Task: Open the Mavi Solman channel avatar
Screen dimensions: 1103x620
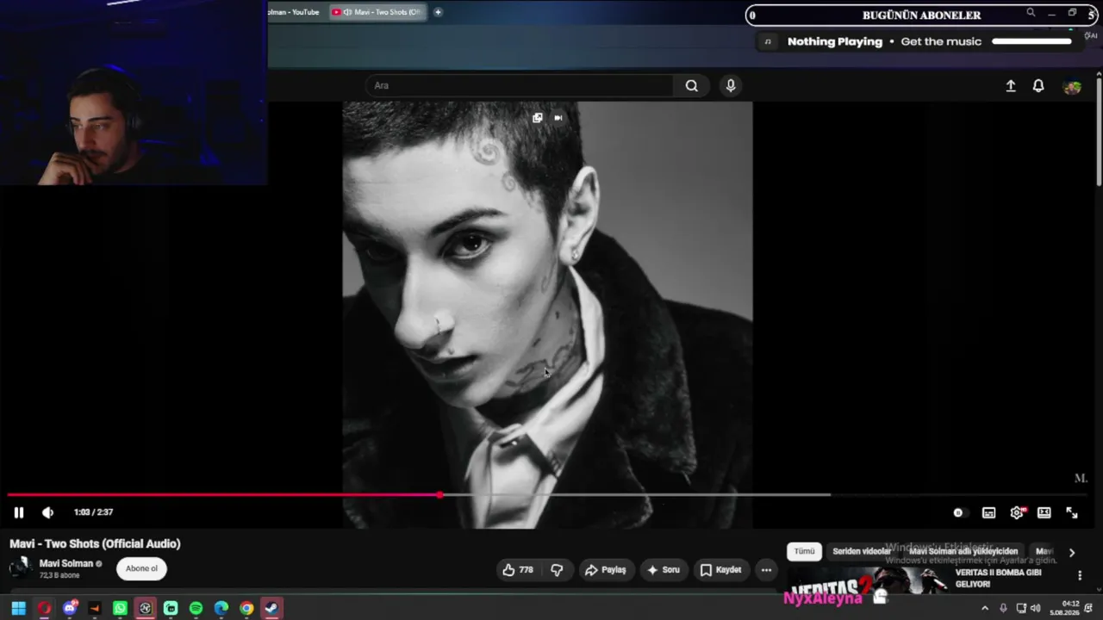Action: tap(21, 567)
